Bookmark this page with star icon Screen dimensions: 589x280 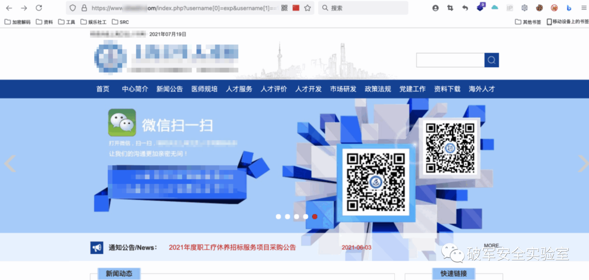[x=308, y=8]
